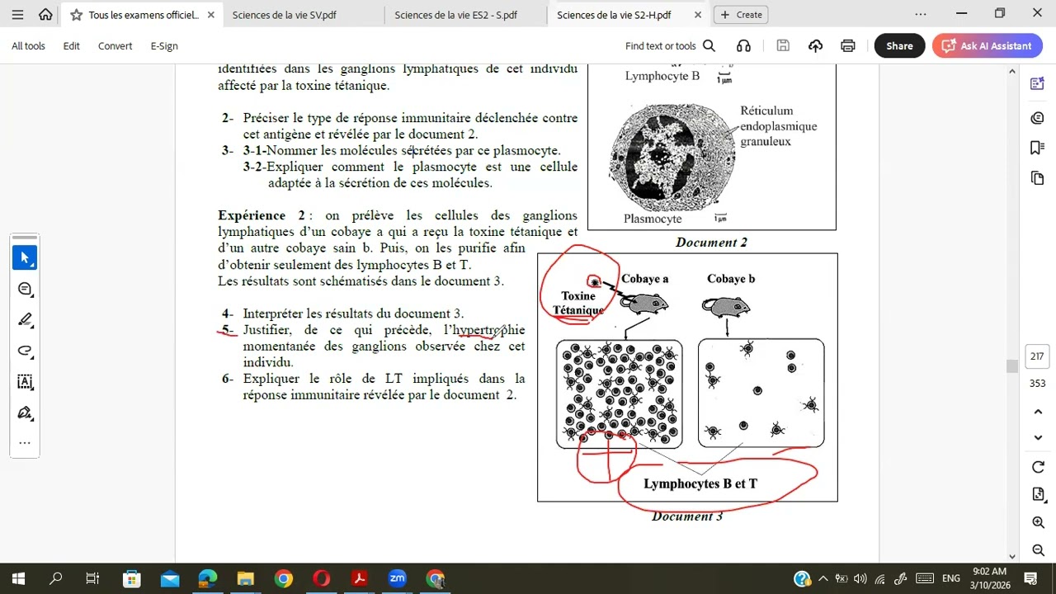Choose the Add text box tool
This screenshot has height=594, width=1056.
[25, 382]
